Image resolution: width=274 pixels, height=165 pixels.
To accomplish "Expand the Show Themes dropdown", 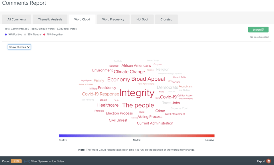I will pos(19,47).
